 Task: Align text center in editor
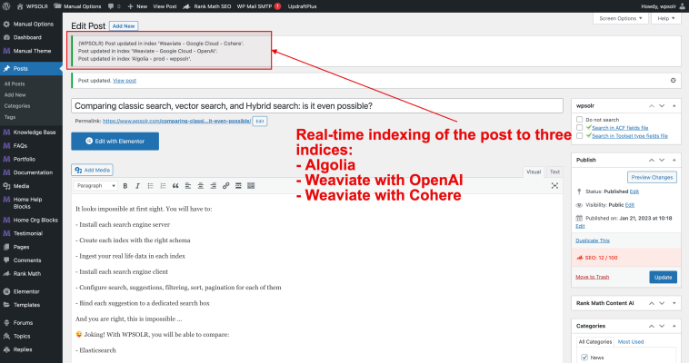coord(200,186)
